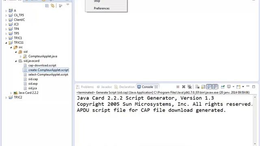Click the greyed focus-task icon in explorer toolbar
The image size is (260, 146).
click(x=61, y=6)
